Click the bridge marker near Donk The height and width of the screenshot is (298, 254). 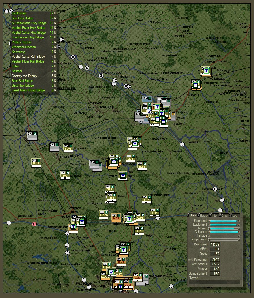215,189
